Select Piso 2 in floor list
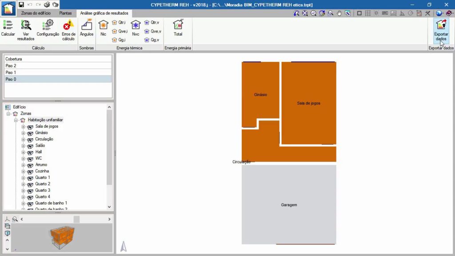Viewport: 455px width, 256px height. pos(58,65)
